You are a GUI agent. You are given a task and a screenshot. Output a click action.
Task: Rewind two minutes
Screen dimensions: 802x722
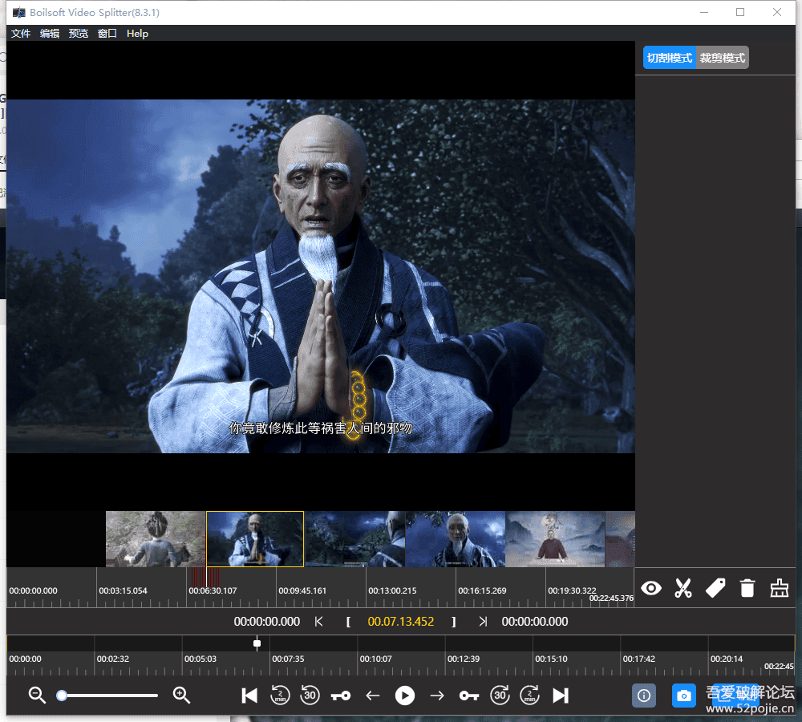[280, 696]
